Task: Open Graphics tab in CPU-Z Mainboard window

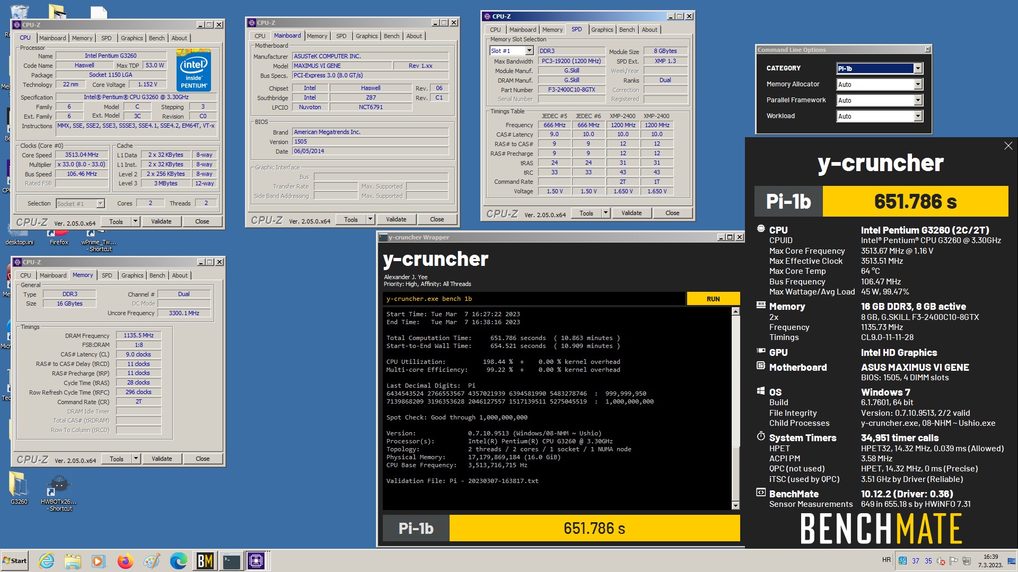Action: (x=366, y=36)
